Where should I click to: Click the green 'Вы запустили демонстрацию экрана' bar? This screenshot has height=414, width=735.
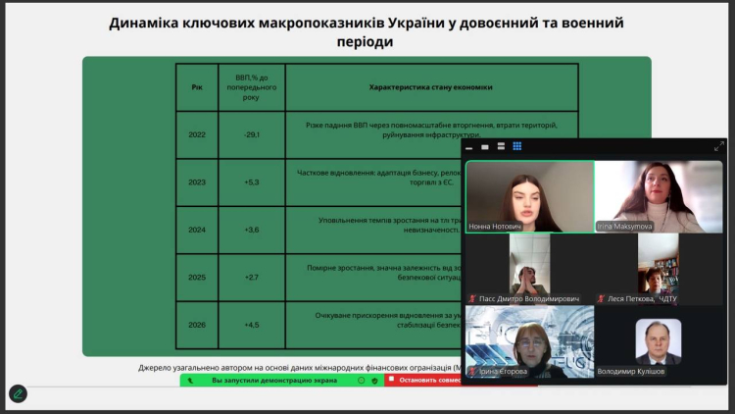coord(274,380)
